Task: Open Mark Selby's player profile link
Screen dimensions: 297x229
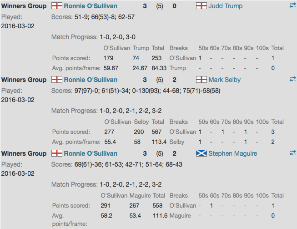Action: pos(224,80)
